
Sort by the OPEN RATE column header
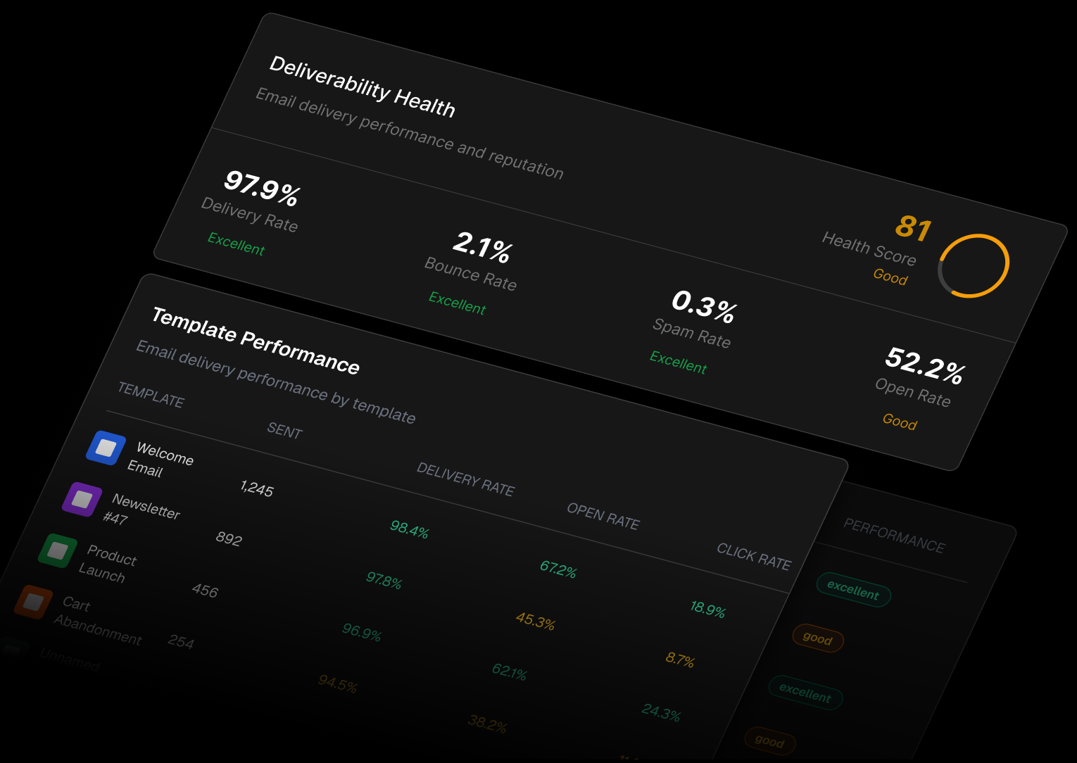(603, 517)
